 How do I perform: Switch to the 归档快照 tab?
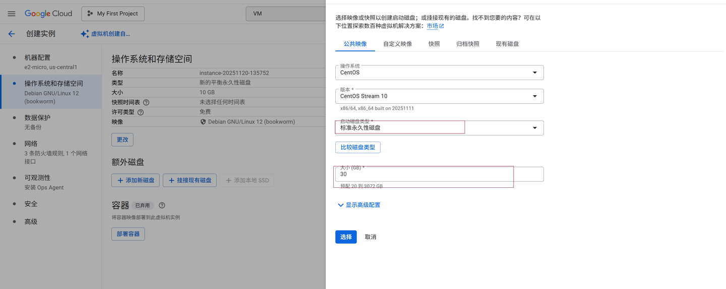pos(467,44)
